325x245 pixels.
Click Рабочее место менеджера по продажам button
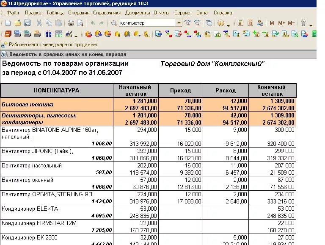pyautogui.click(x=49, y=45)
